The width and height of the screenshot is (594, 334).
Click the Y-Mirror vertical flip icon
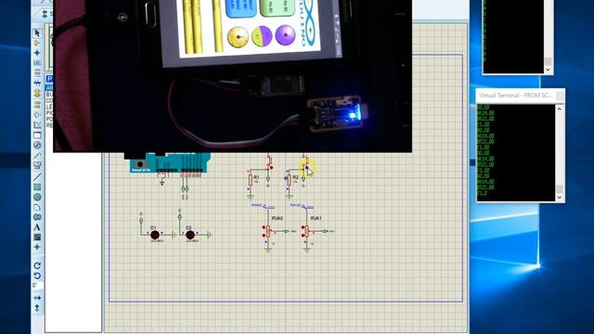pyautogui.click(x=37, y=308)
